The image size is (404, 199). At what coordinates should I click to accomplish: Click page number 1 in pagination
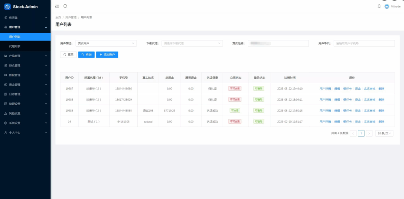pyautogui.click(x=361, y=133)
